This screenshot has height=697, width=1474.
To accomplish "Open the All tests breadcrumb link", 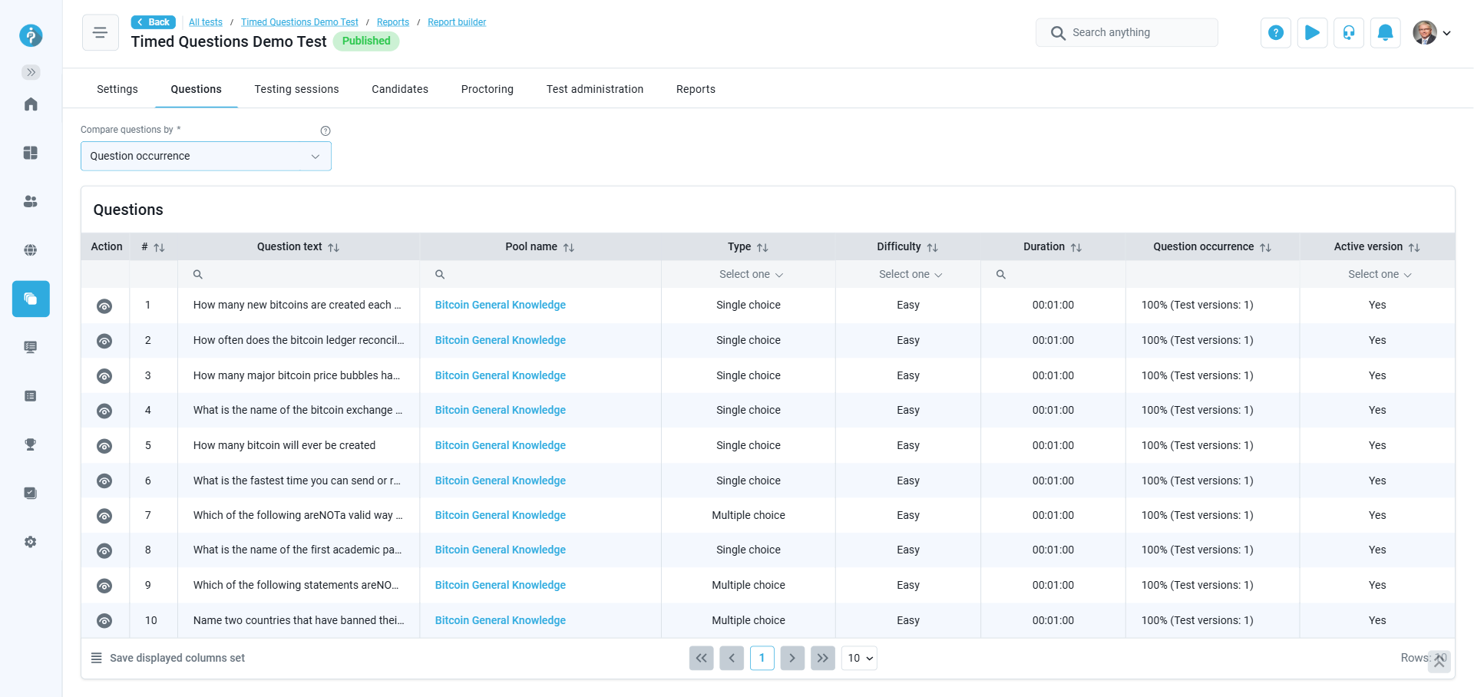I will [206, 22].
